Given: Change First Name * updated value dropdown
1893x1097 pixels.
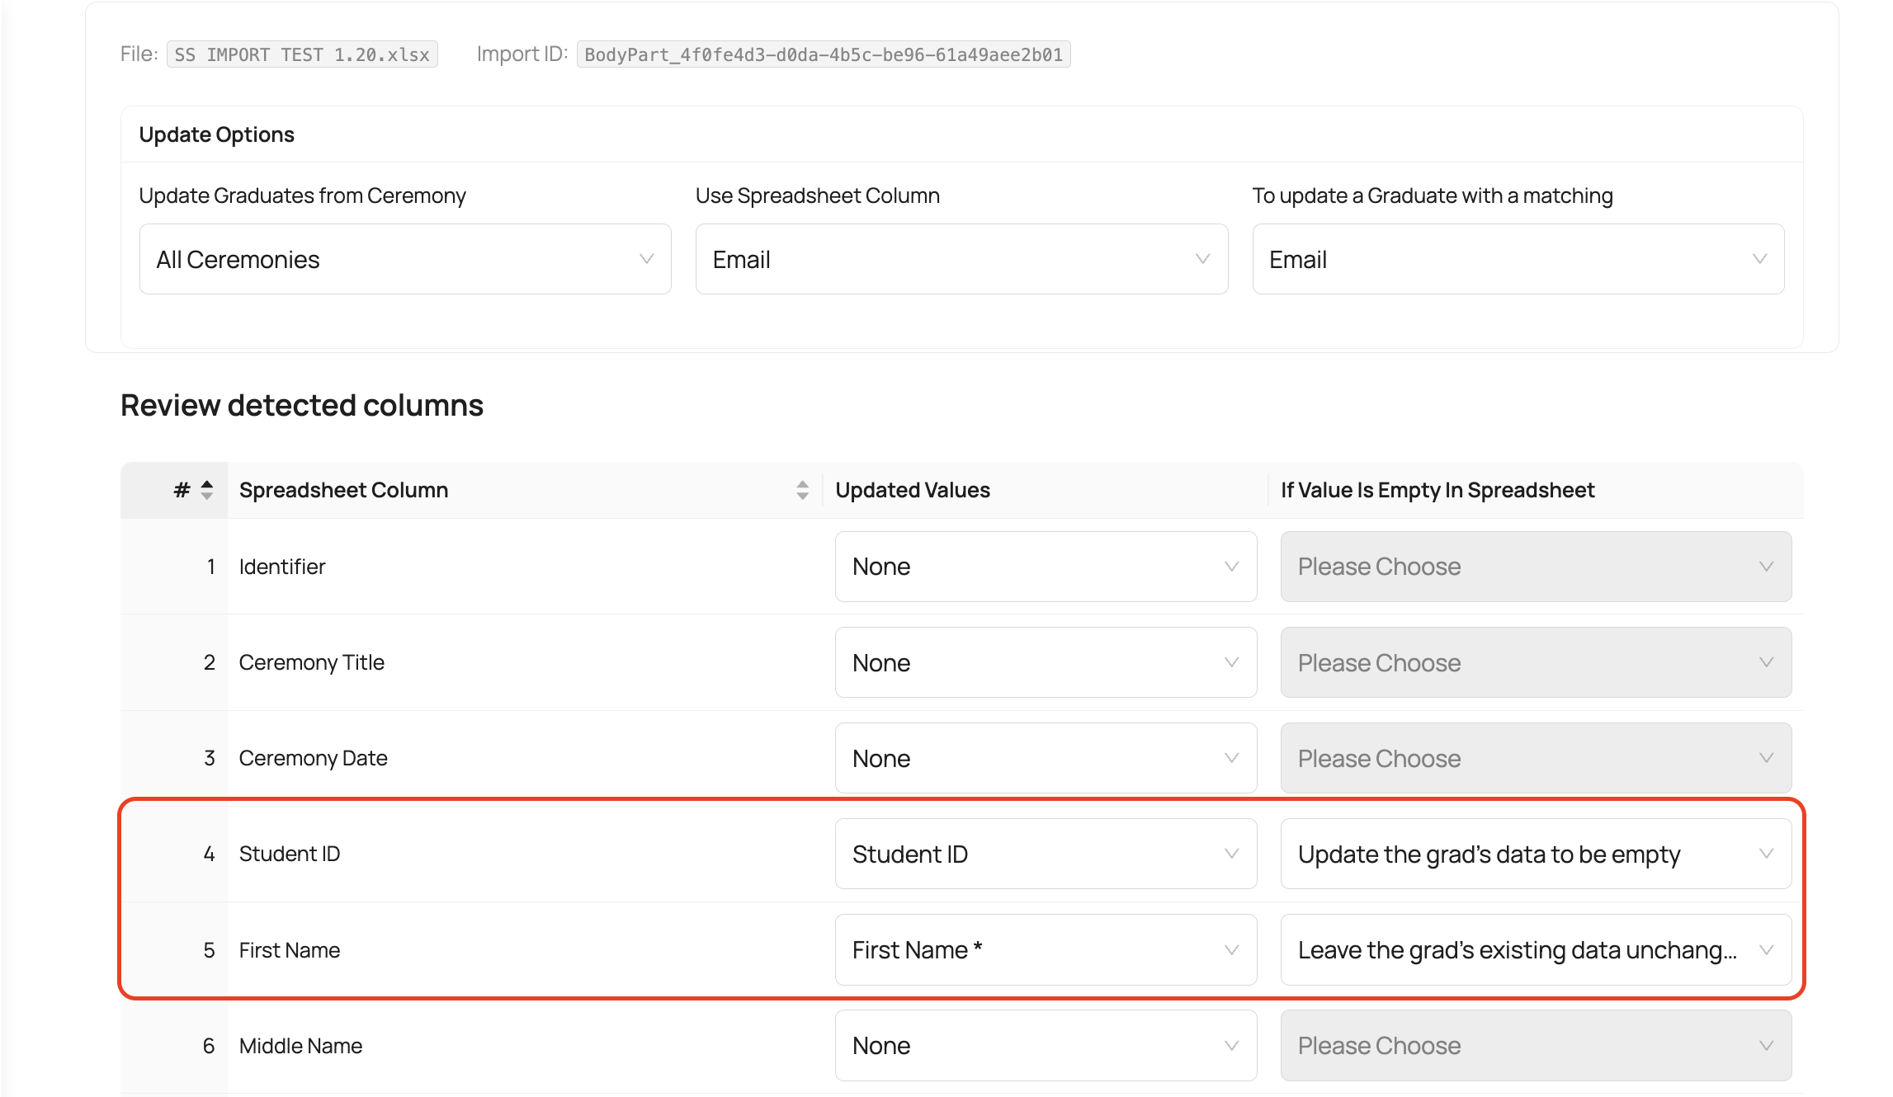Looking at the screenshot, I should coord(1045,949).
